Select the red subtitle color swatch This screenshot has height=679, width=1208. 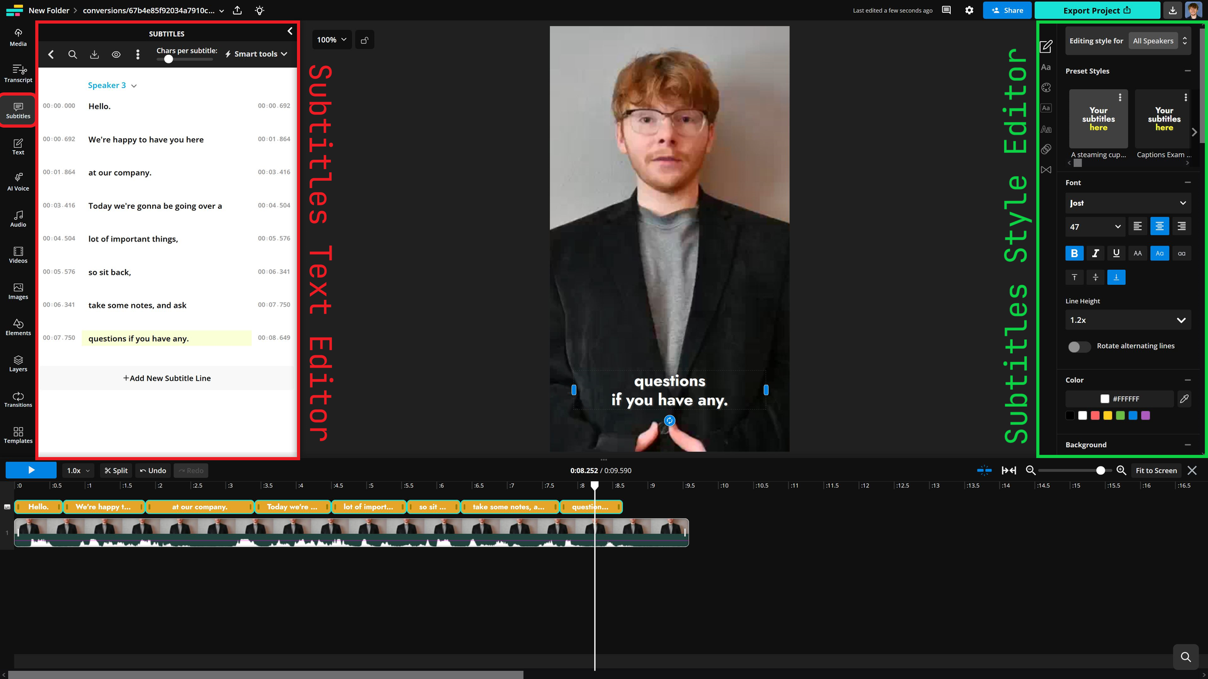pyautogui.click(x=1095, y=415)
